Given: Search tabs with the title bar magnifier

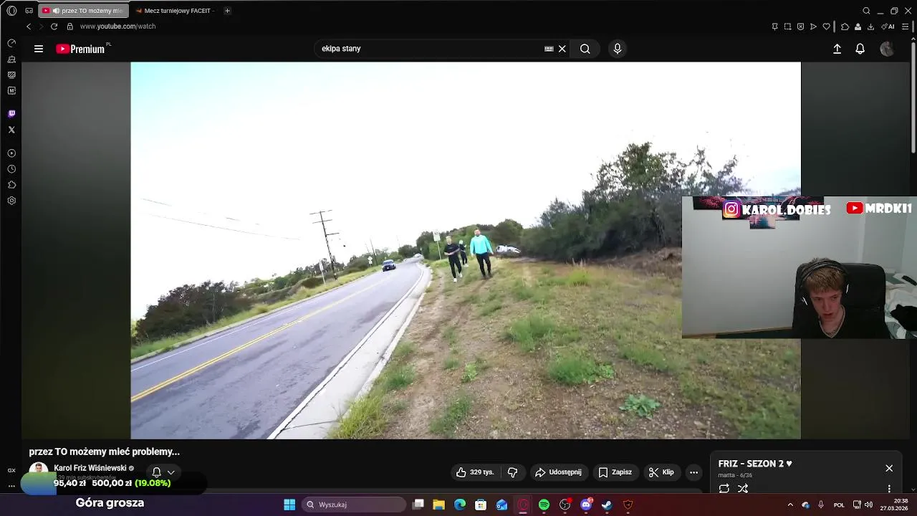Looking at the screenshot, I should [866, 11].
